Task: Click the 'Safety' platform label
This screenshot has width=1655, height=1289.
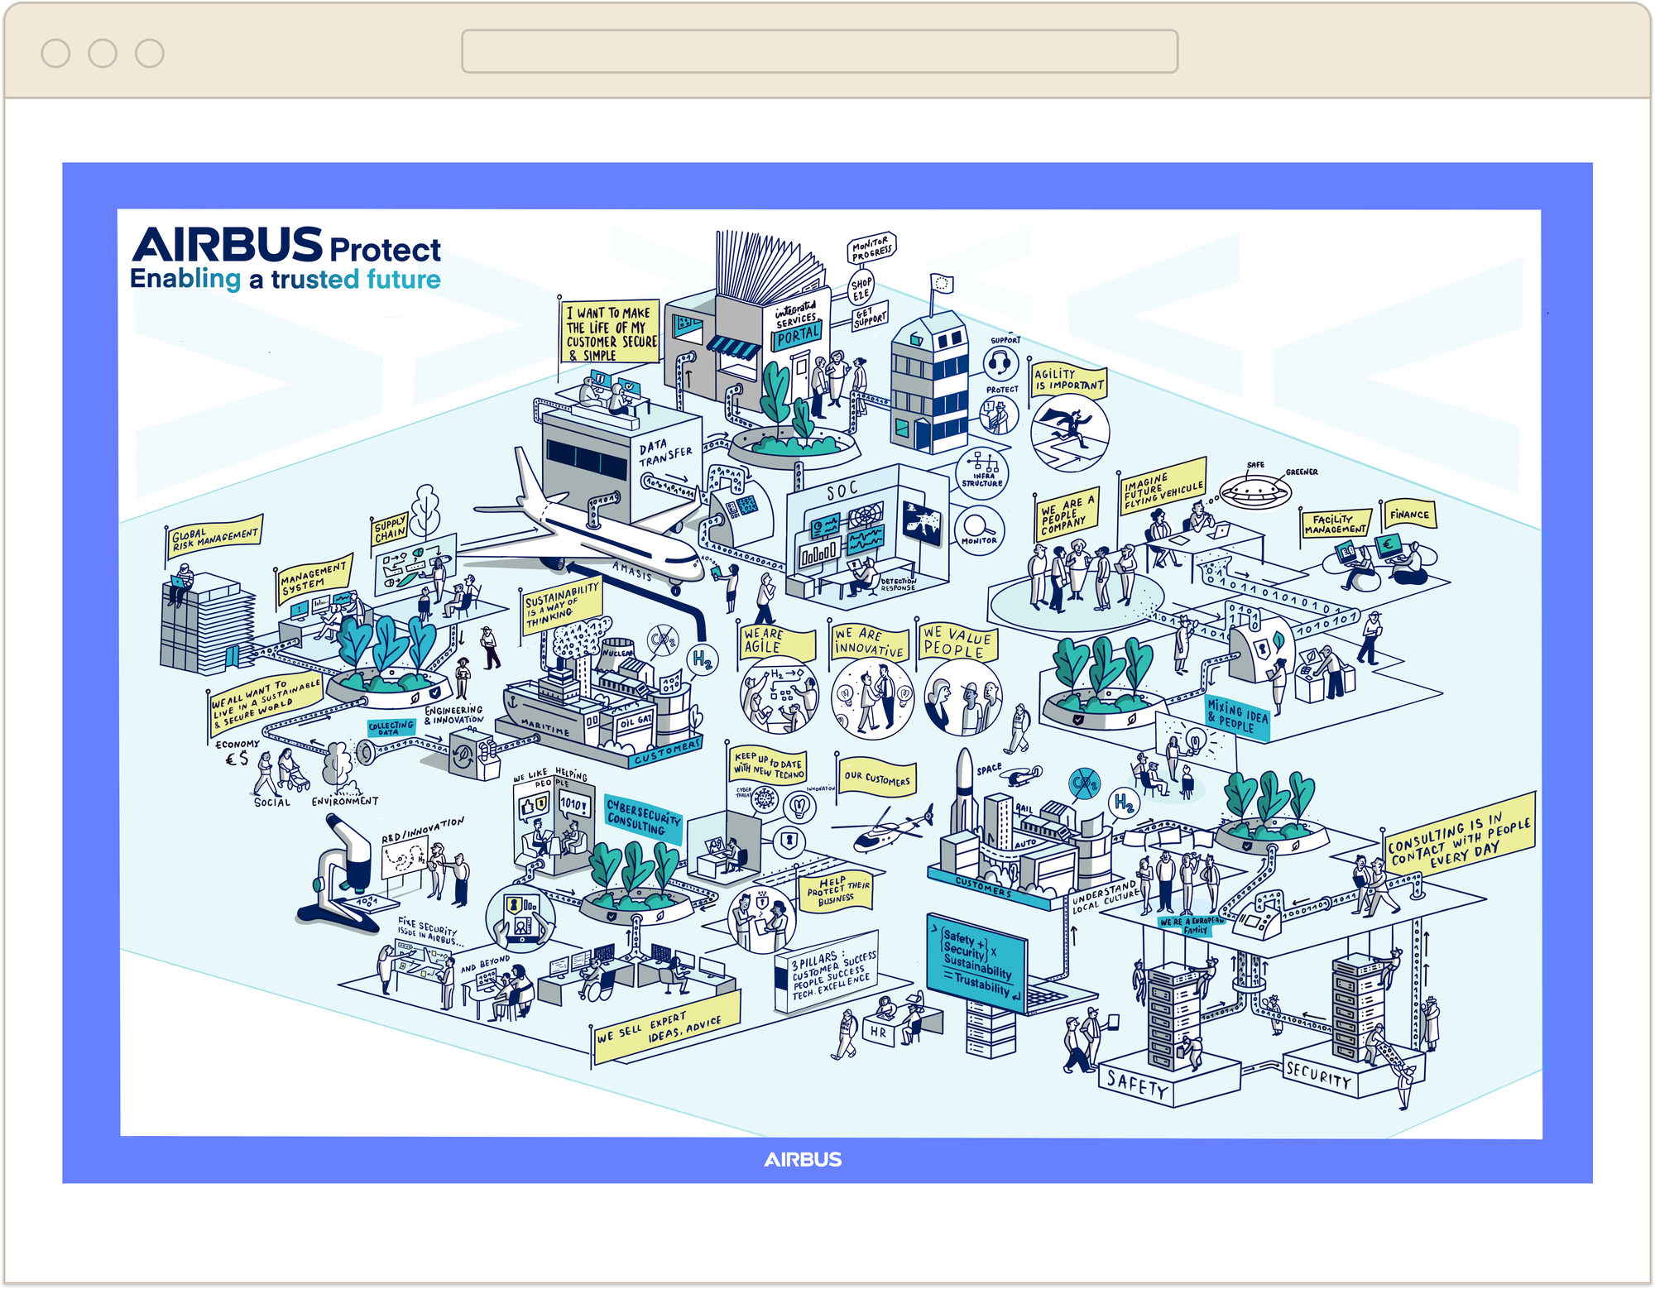Action: coord(1139,1085)
